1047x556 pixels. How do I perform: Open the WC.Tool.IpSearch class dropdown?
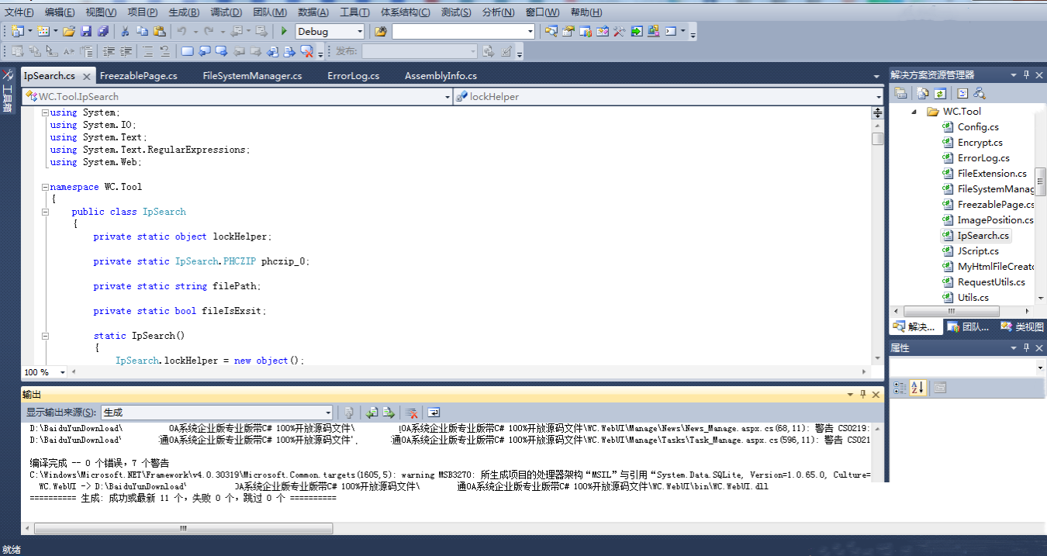[x=447, y=97]
